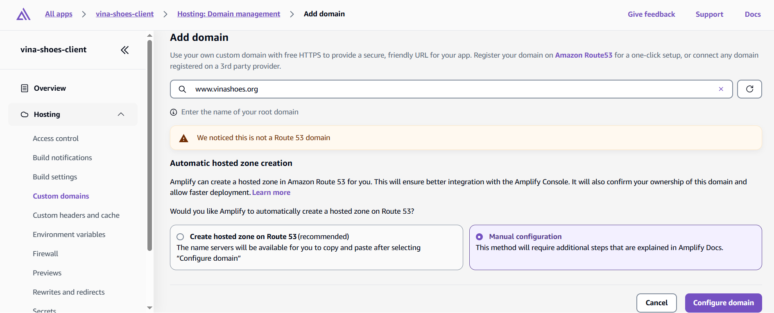Screen dimensions: 774x313
Task: Click the vina-shoes-client sidebar title
Action: coord(53,50)
